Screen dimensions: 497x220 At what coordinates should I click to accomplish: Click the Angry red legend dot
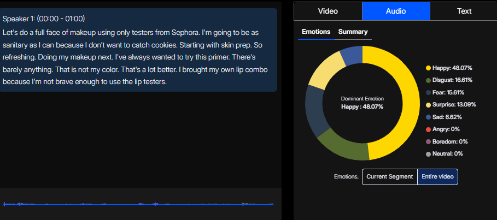pos(428,129)
